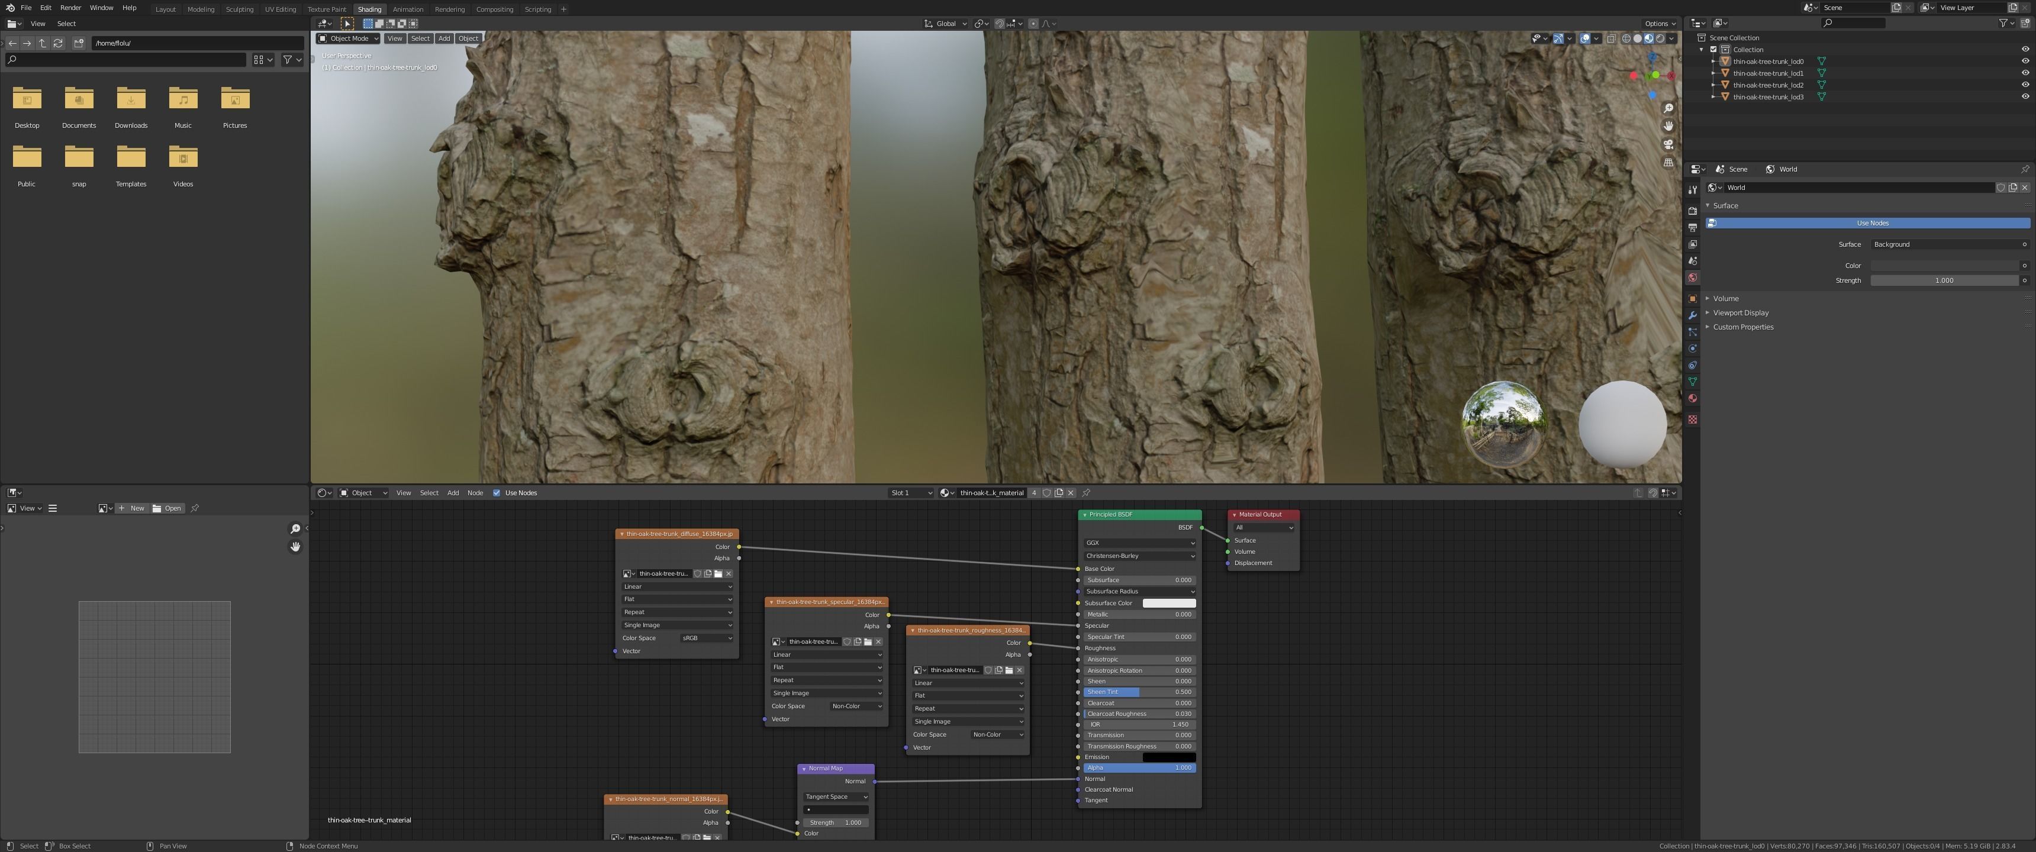
Task: Toggle the Use Nodes checkbox in node editor
Action: click(497, 493)
